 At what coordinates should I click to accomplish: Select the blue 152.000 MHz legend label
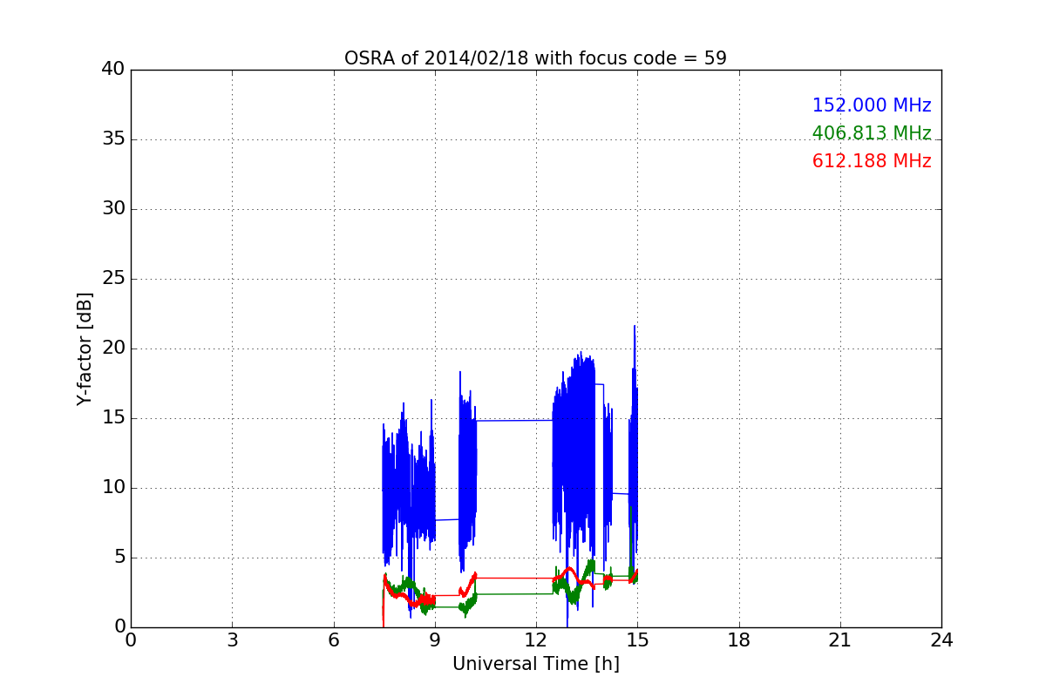click(872, 105)
